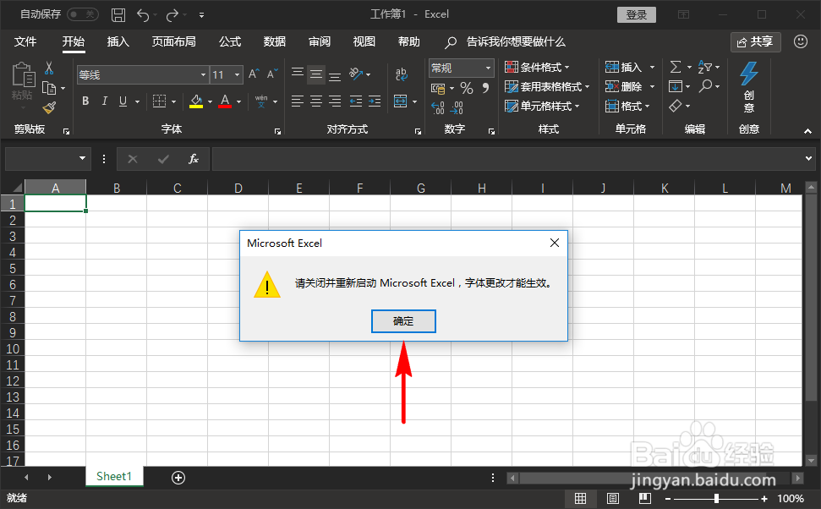Viewport: 821px width, 509px height.
Task: Open the Fill Color swatch
Action: pyautogui.click(x=197, y=101)
